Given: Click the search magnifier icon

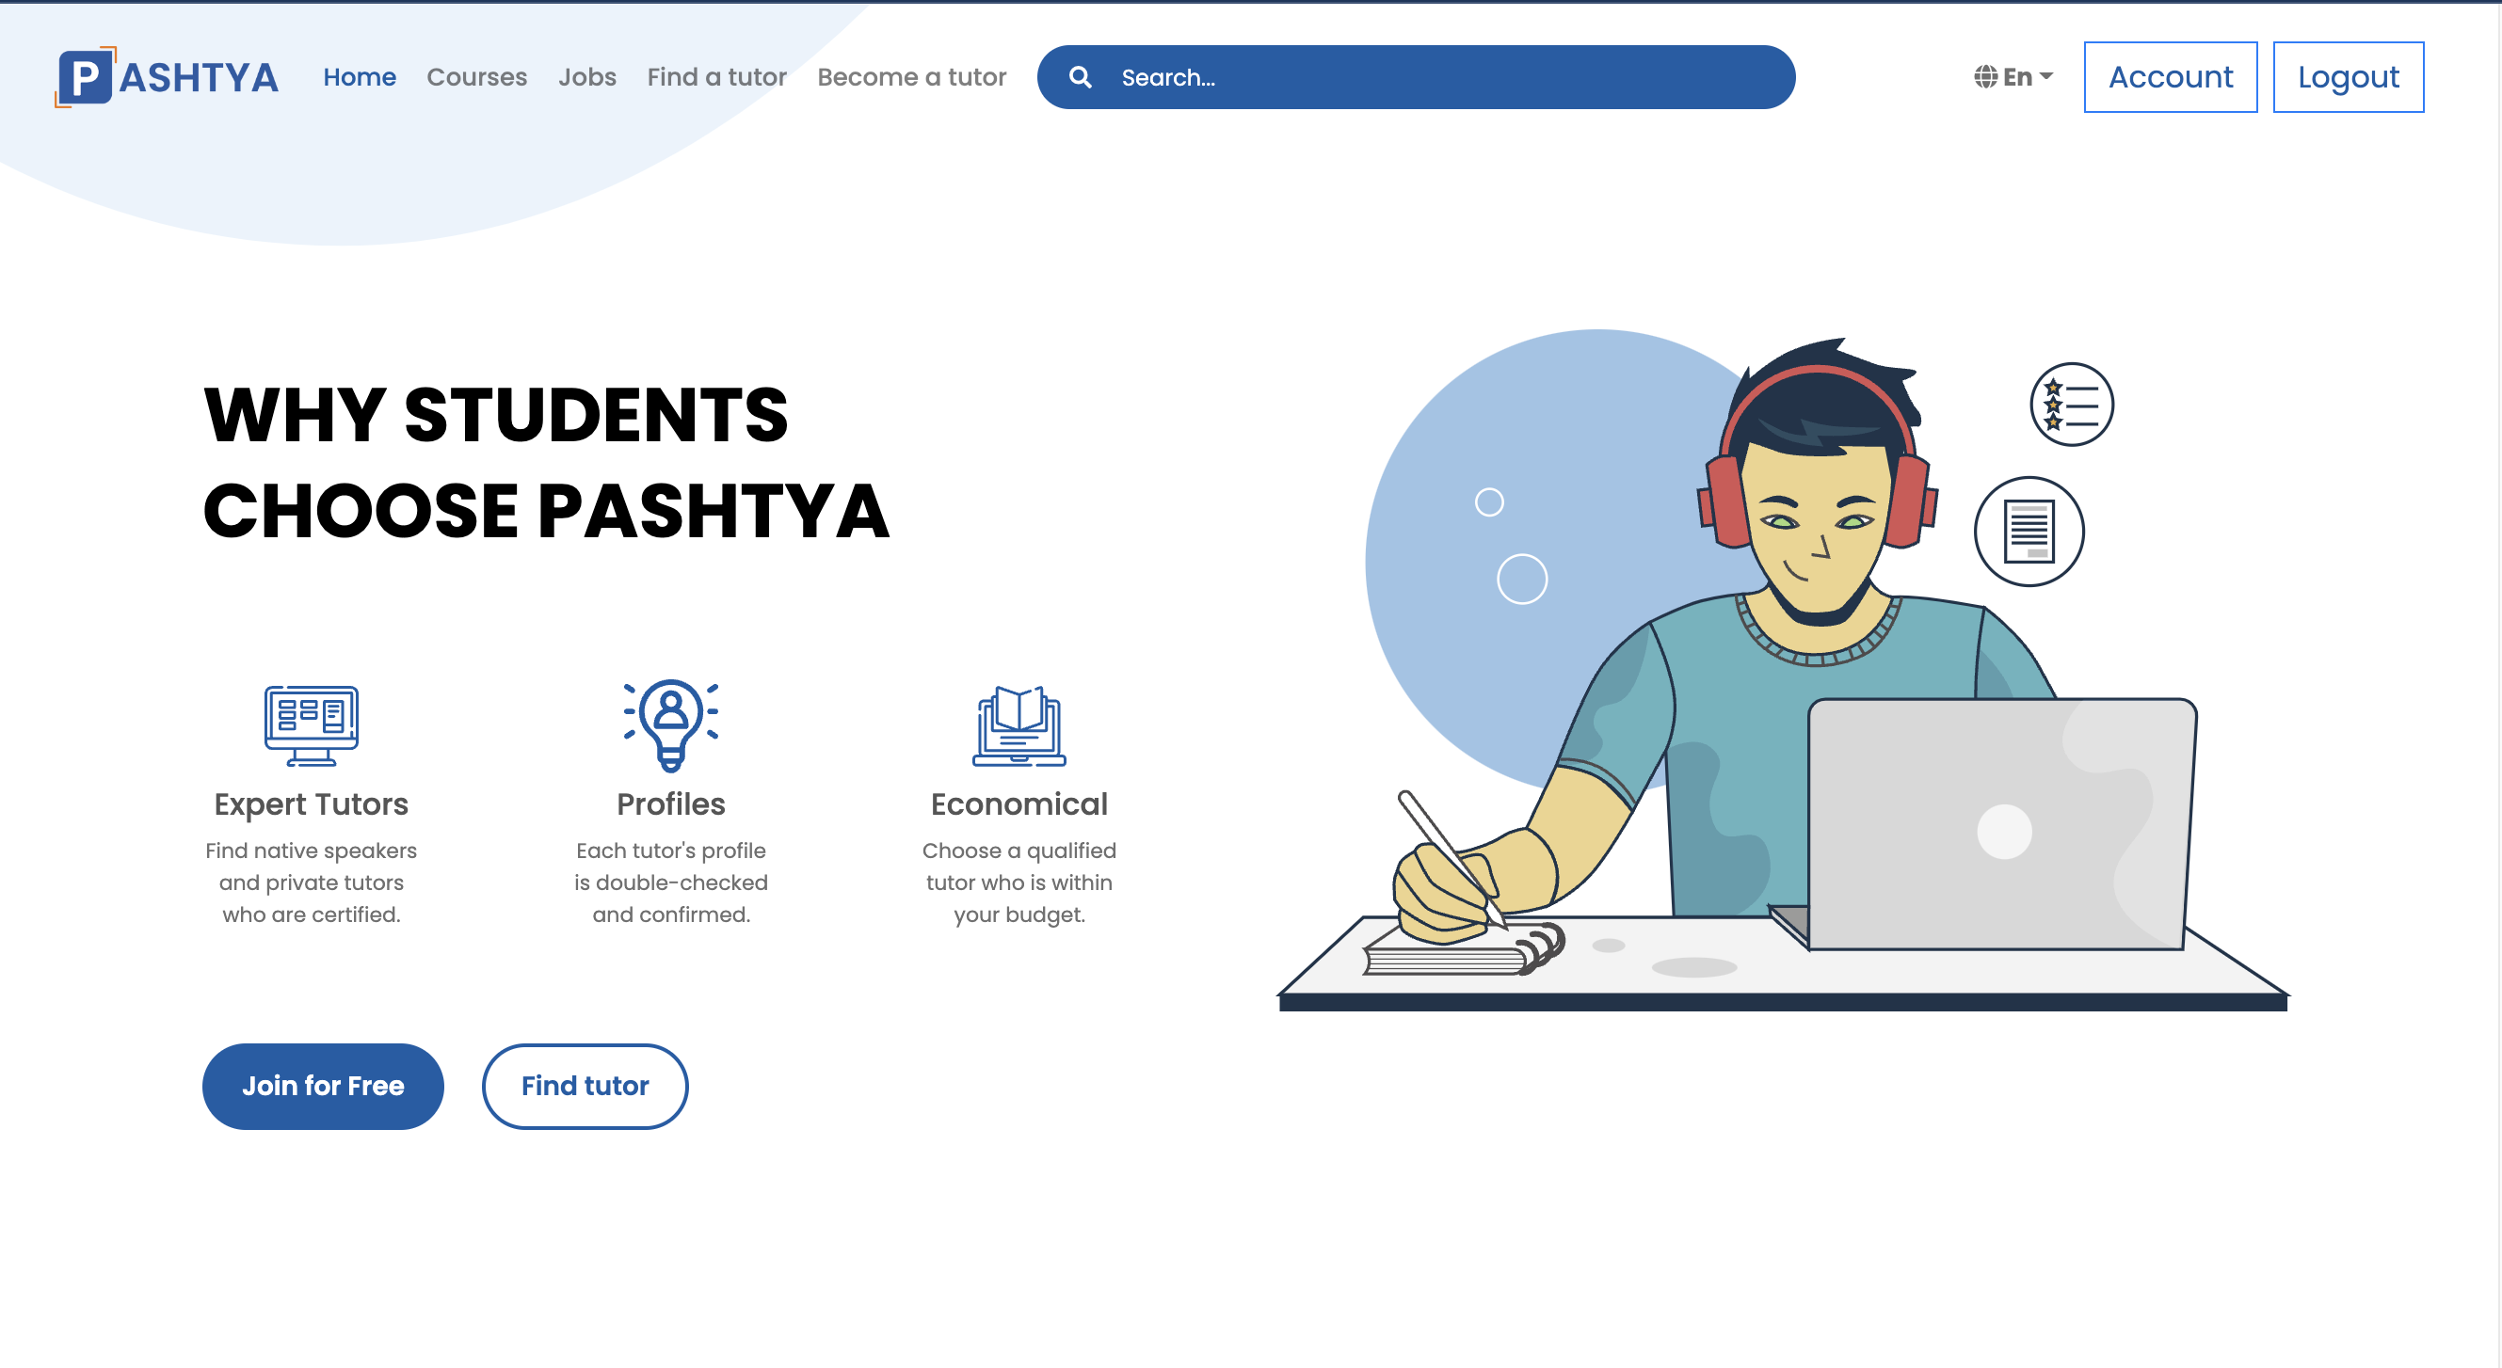Looking at the screenshot, I should [1080, 77].
